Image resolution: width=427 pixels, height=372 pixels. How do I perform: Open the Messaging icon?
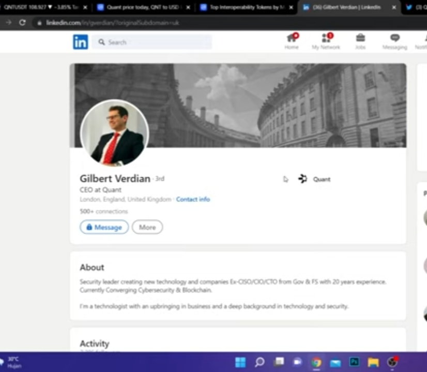coord(394,41)
